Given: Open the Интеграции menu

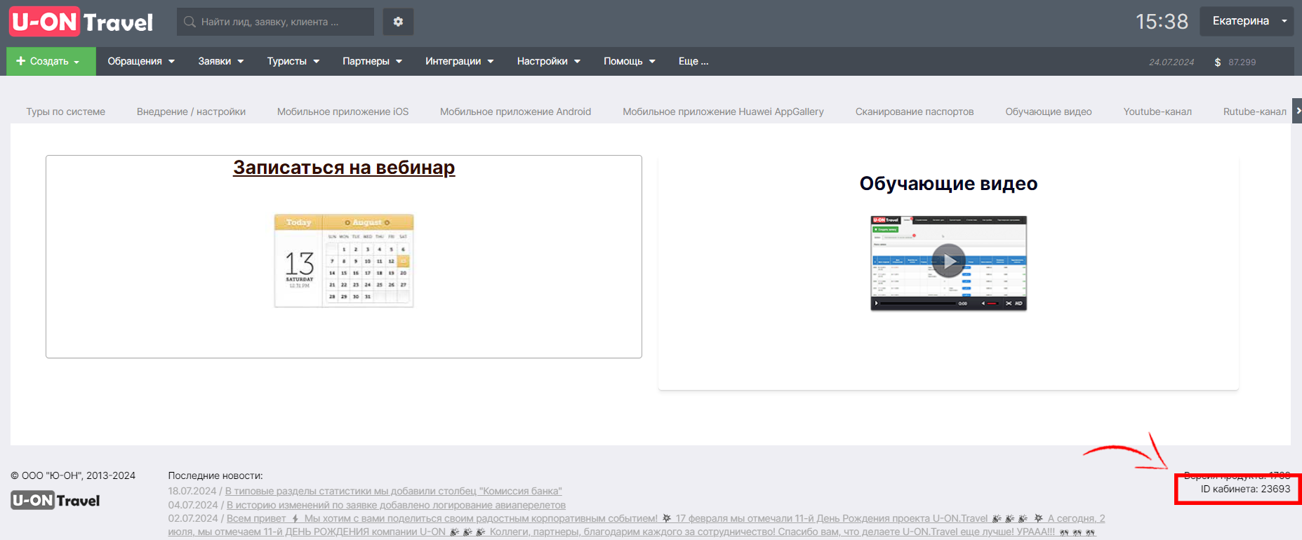Looking at the screenshot, I should [x=460, y=62].
